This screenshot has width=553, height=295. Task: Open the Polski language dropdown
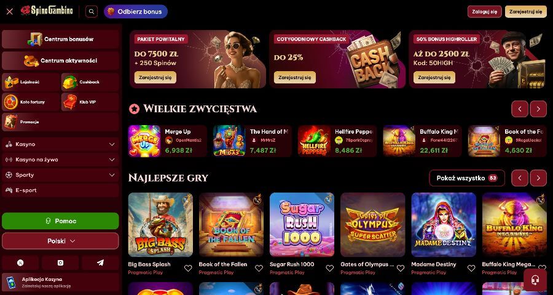[61, 241]
